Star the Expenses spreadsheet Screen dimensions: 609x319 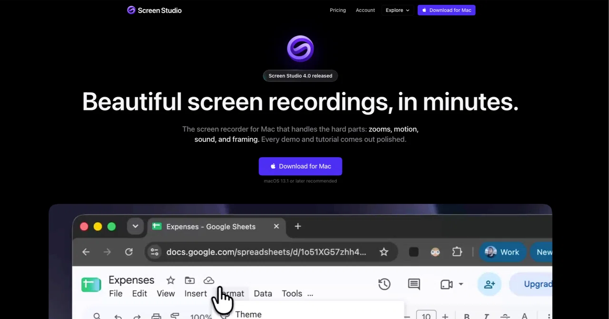tap(170, 280)
